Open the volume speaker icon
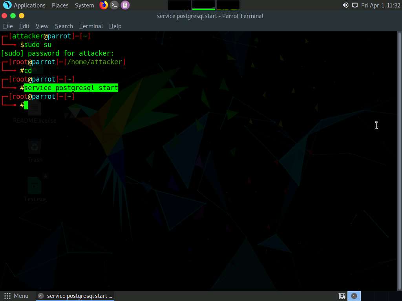The width and height of the screenshot is (402, 301). click(x=345, y=5)
